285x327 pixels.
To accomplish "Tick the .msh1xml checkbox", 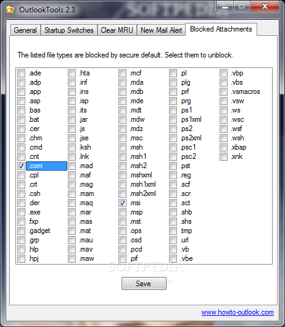I will click(122, 184).
